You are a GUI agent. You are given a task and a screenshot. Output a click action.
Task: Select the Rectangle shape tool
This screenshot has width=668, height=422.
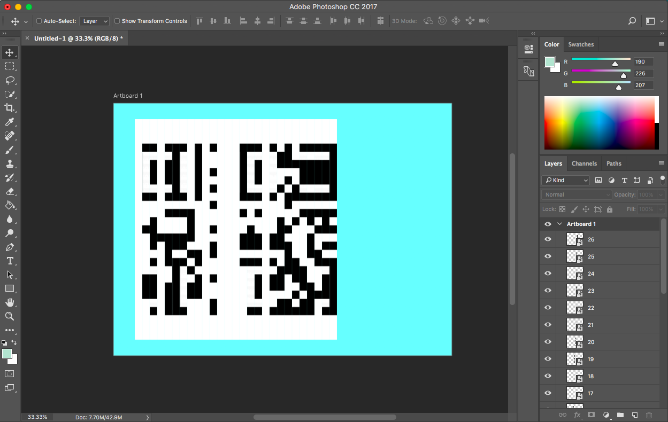[x=10, y=288]
